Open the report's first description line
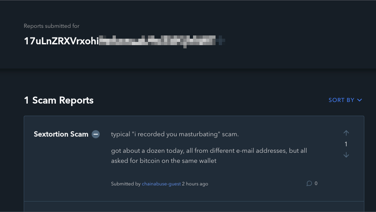Viewport: 376px width, 212px height. pos(175,134)
